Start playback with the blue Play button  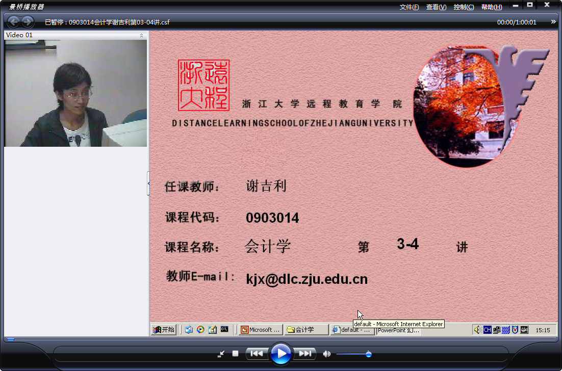pyautogui.click(x=280, y=354)
